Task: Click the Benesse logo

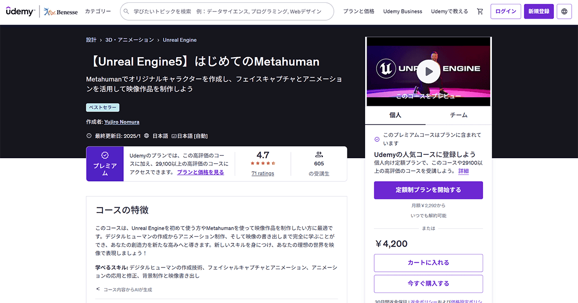Action: click(x=60, y=12)
